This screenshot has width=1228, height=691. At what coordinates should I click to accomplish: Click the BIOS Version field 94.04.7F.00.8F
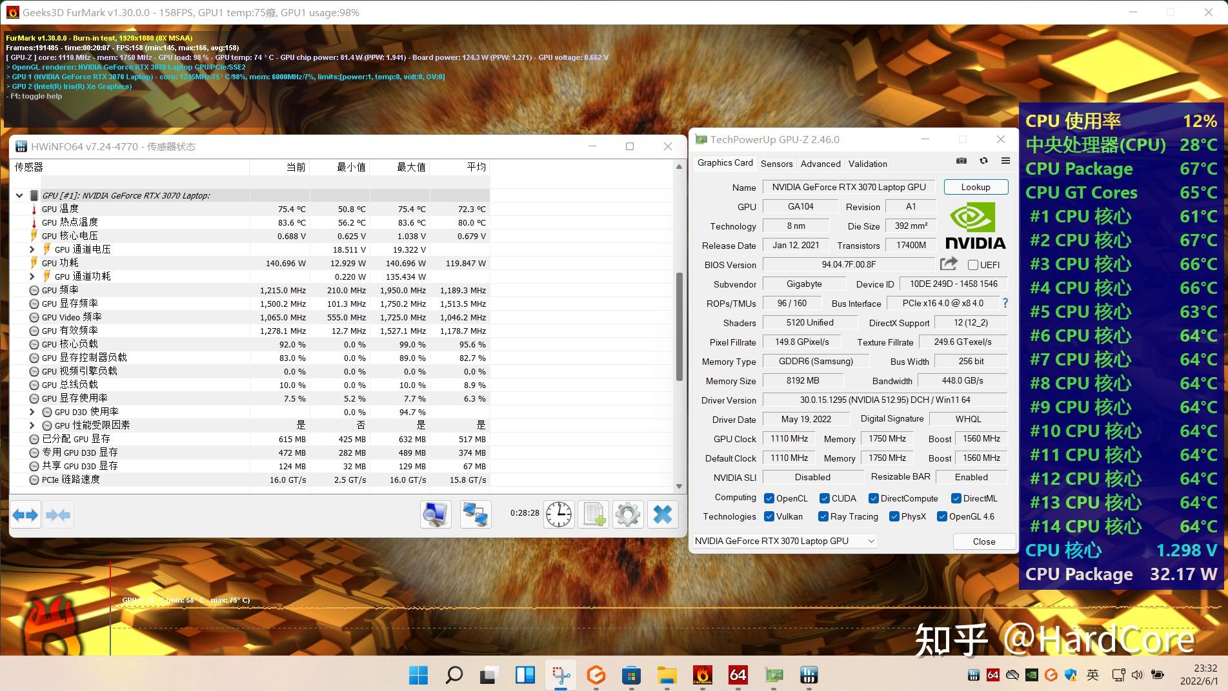click(849, 264)
